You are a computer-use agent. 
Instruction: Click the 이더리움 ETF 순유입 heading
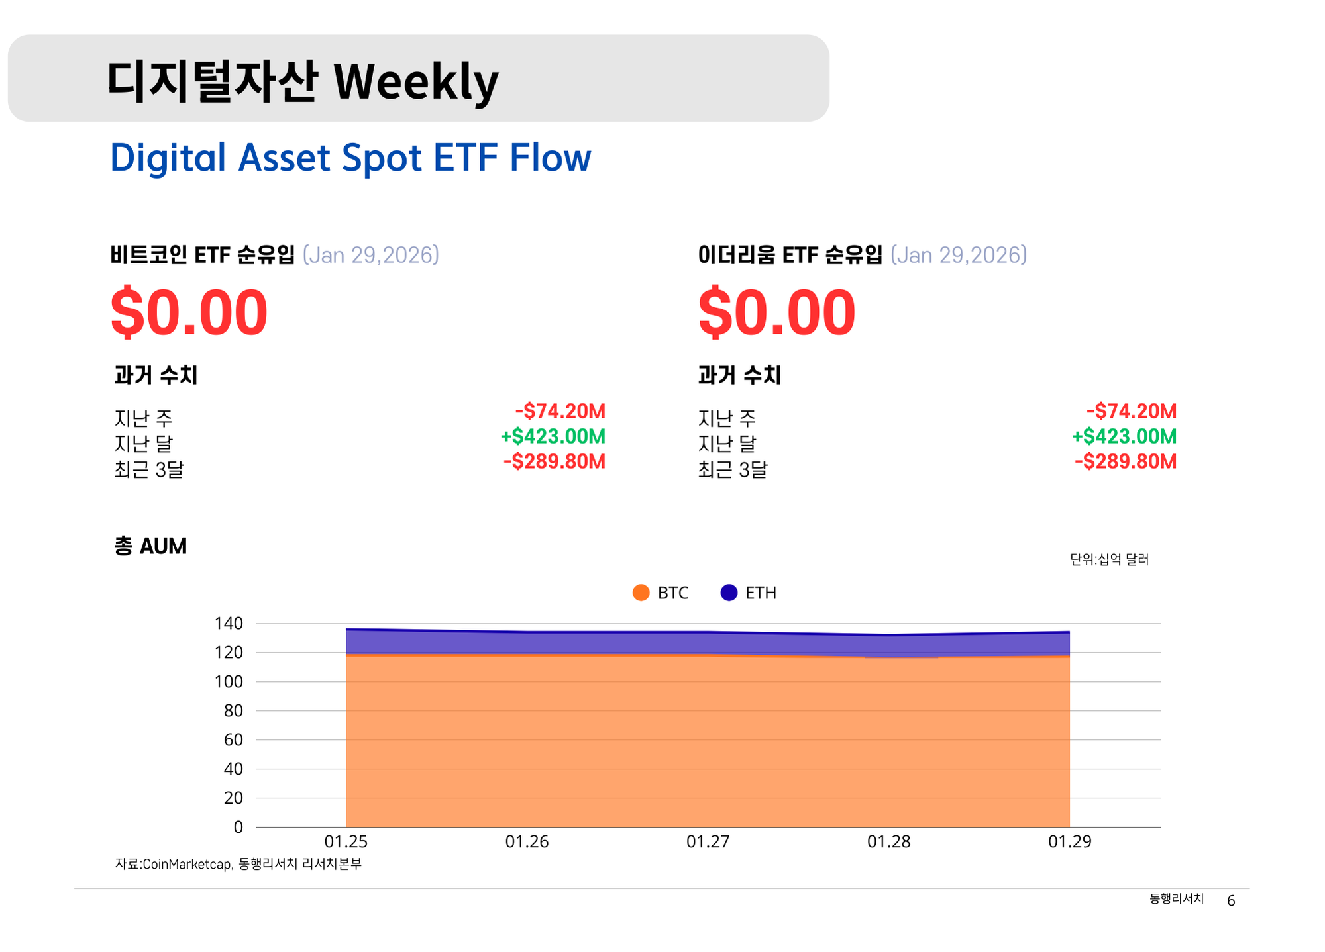click(x=790, y=255)
